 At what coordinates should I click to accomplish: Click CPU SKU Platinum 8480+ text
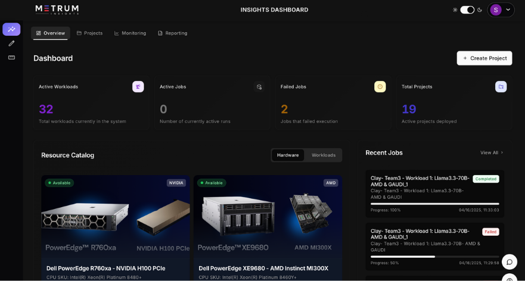point(94,277)
